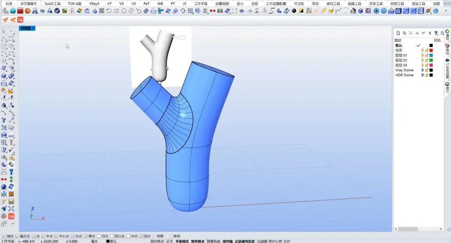Screen dimensions: 451x243
Task: Click the cyan cube icon in top toolbar
Action: (13, 11)
